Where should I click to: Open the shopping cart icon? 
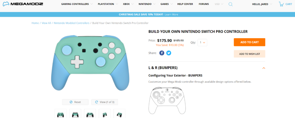281,4
